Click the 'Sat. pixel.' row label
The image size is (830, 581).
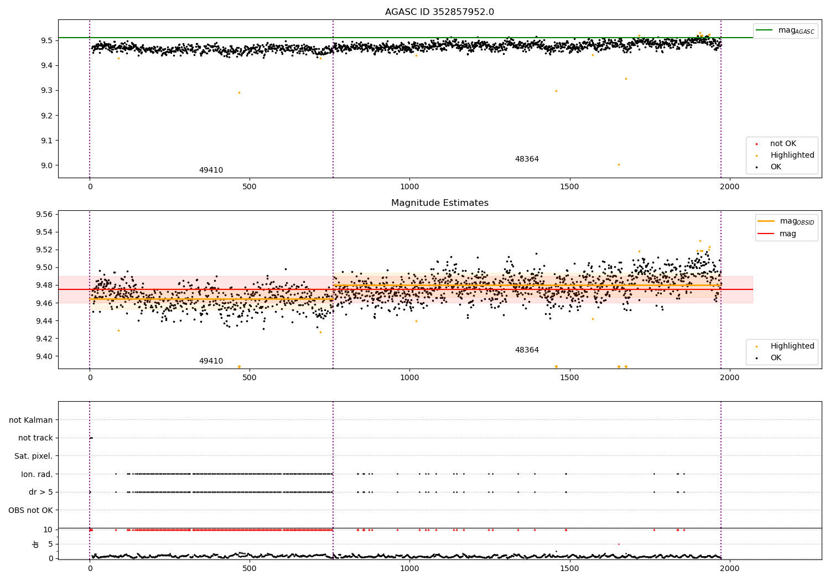click(34, 456)
